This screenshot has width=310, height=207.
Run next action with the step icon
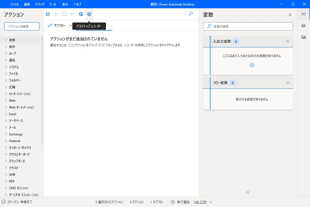73,14
